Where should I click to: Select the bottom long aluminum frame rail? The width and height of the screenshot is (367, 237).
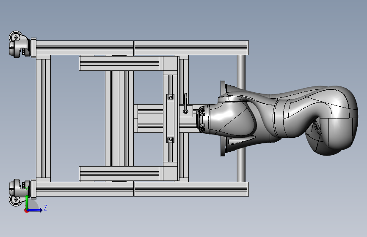click(x=142, y=189)
